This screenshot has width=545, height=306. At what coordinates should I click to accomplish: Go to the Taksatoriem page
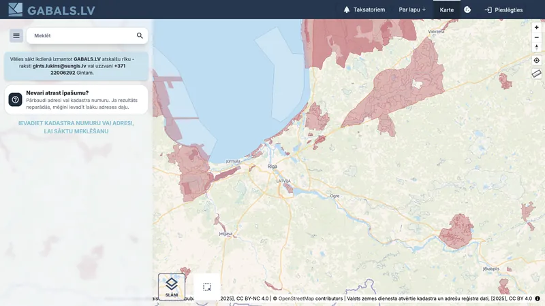(x=364, y=10)
